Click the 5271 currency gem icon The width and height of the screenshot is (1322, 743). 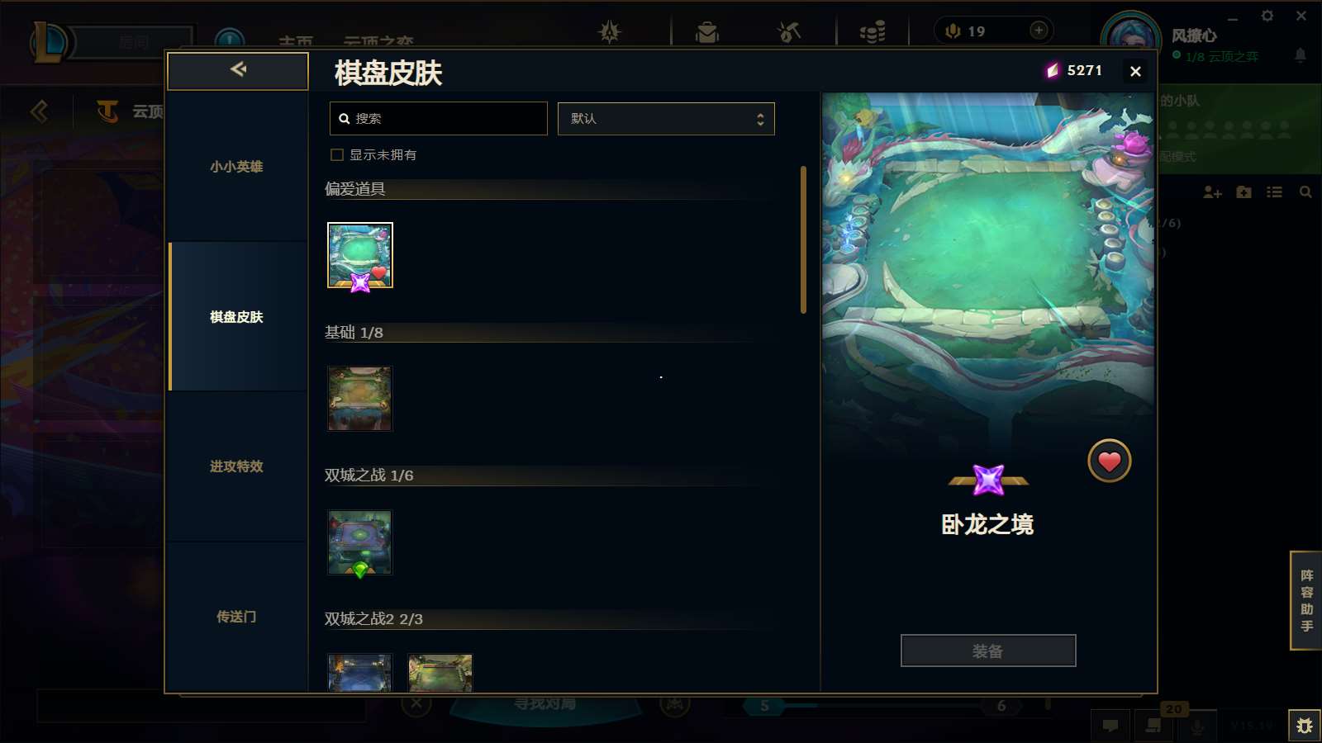(x=1052, y=71)
